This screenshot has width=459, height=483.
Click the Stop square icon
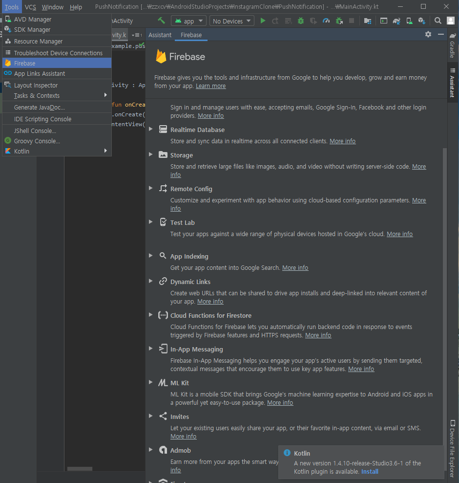point(351,21)
